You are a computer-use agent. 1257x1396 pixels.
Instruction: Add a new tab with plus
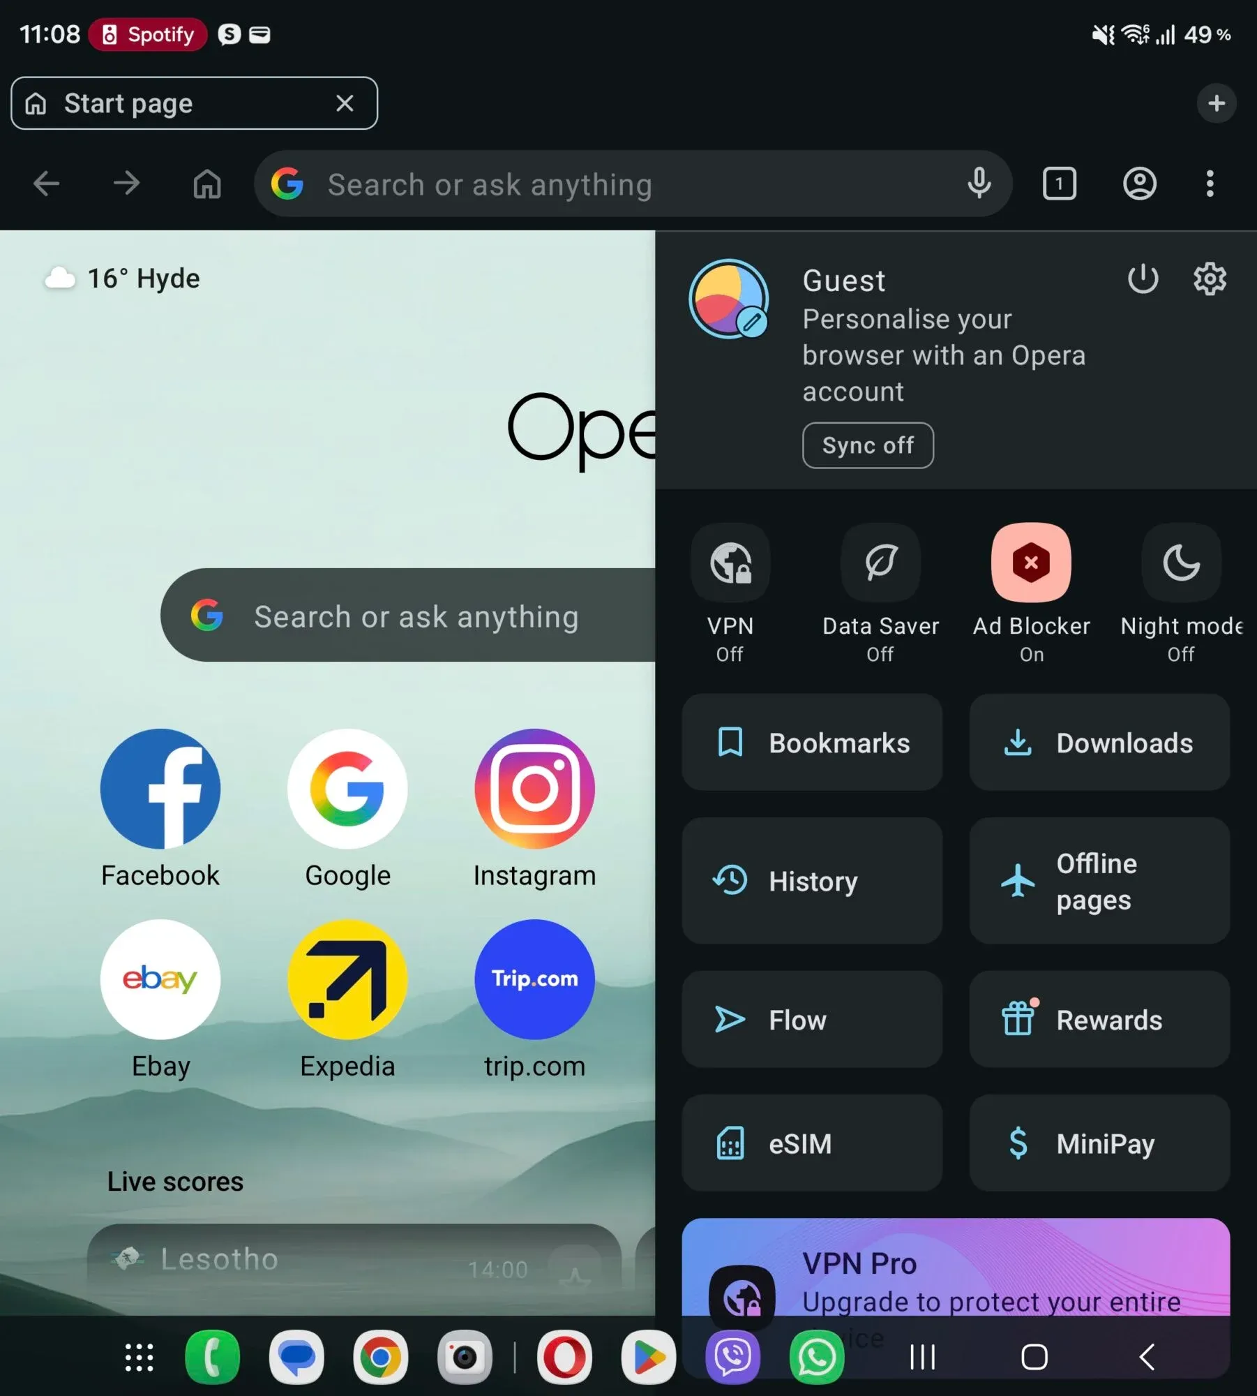click(1216, 103)
